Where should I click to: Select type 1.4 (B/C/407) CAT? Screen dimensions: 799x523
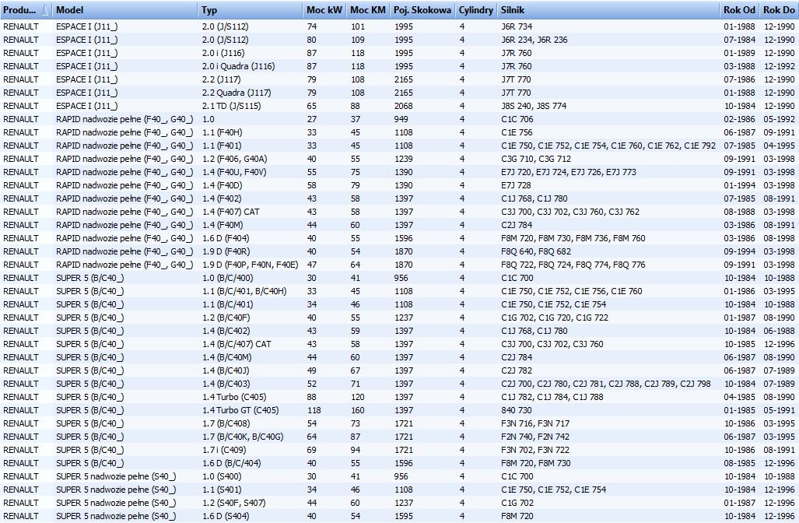tap(237, 345)
